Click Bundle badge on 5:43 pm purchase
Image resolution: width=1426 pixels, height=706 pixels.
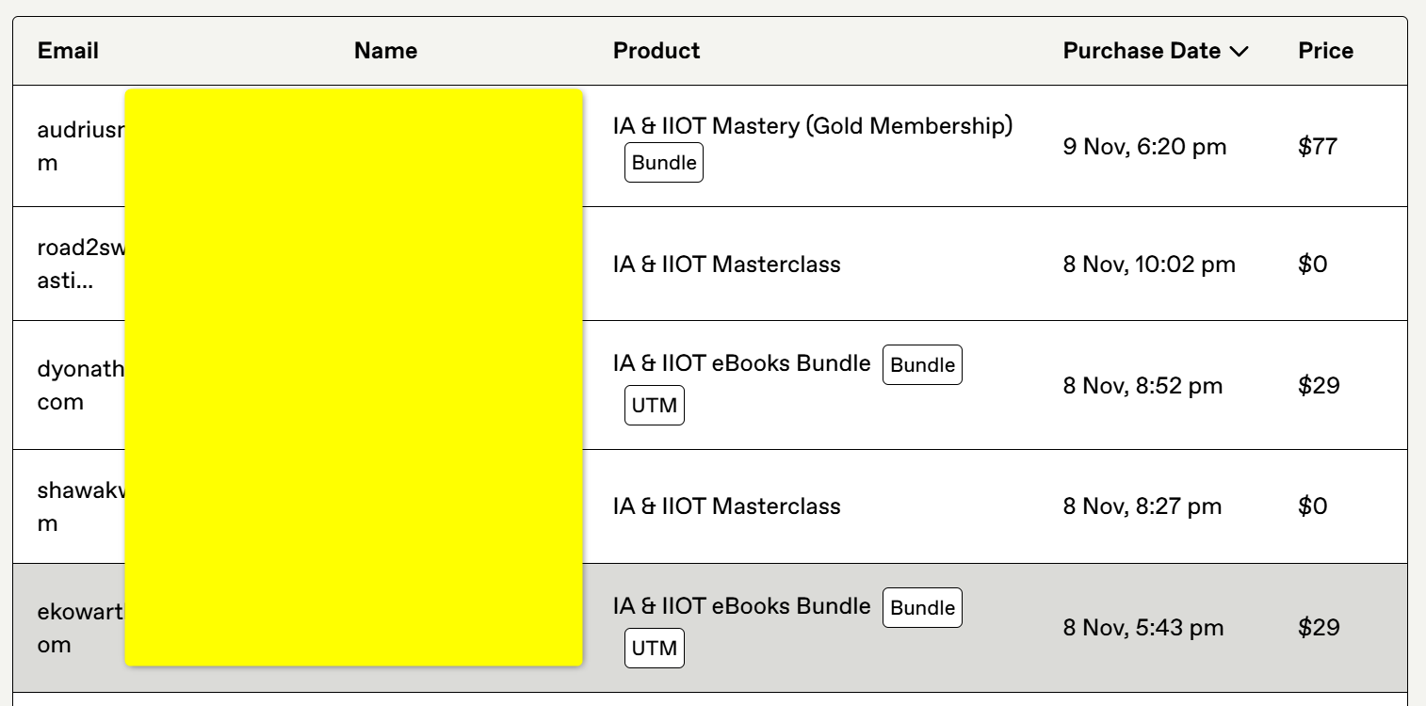922,608
